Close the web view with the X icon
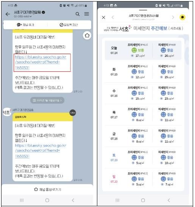This screenshot has height=207, width=195. pyautogui.click(x=103, y=17)
